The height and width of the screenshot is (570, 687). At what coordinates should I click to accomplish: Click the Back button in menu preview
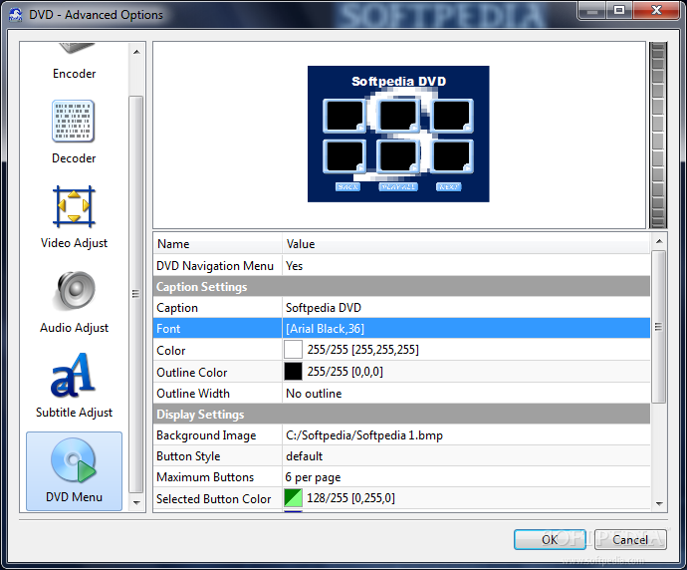click(x=347, y=186)
